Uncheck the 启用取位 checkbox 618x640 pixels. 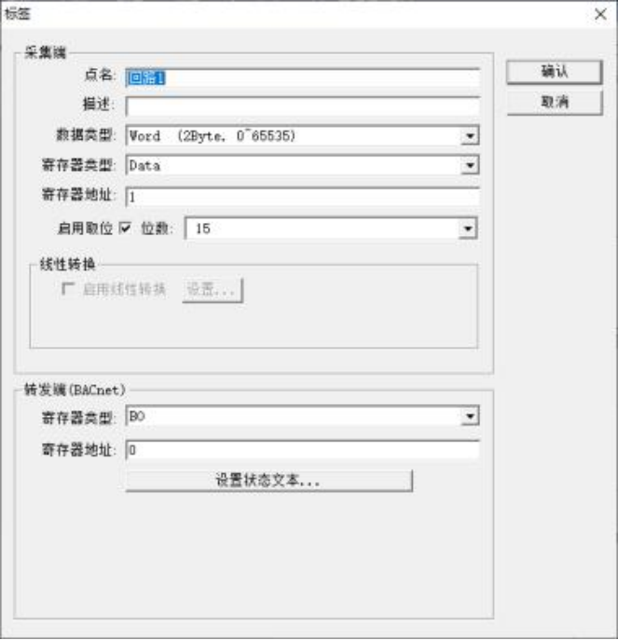125,228
